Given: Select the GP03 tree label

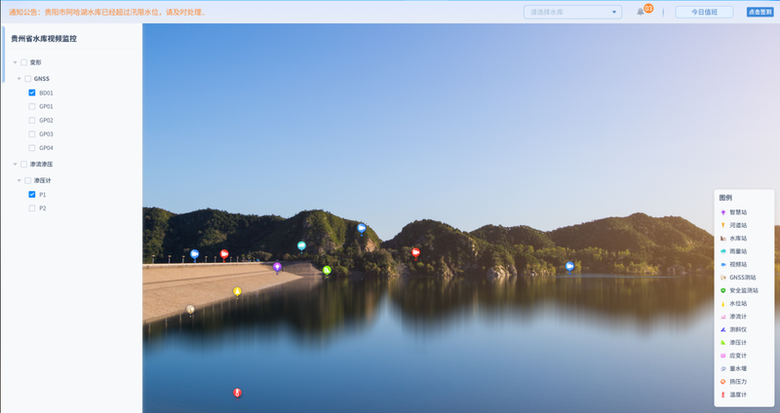Looking at the screenshot, I should [46, 134].
